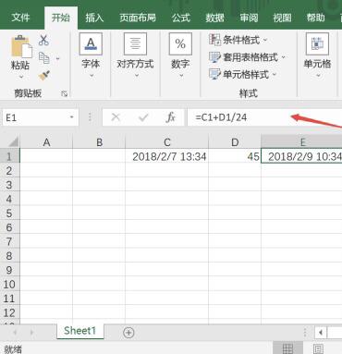This screenshot has height=354, width=342.
Task: Select the Format Painter brush
Action: (x=44, y=76)
